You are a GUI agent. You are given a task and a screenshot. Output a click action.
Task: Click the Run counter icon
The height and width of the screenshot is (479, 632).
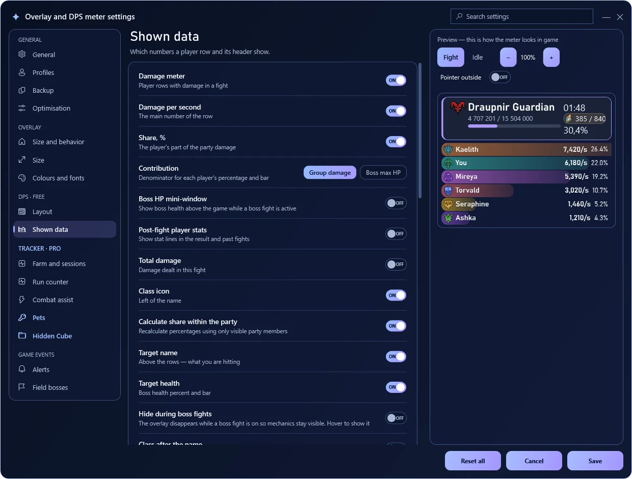click(22, 282)
